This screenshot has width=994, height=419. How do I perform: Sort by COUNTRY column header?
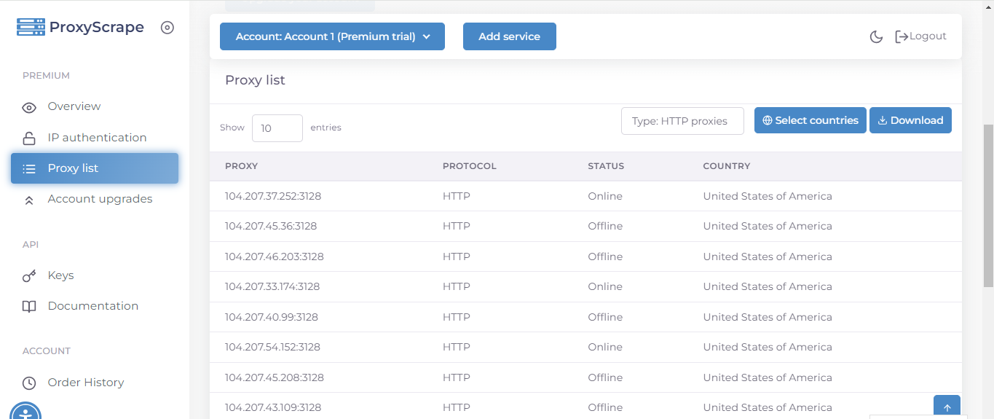point(727,166)
